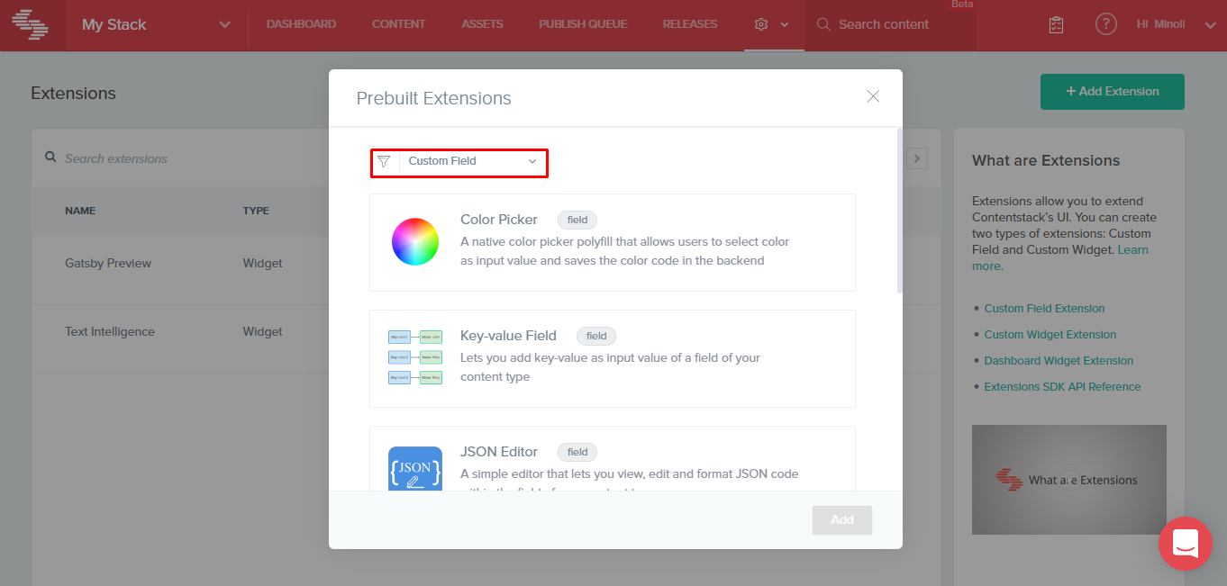Open the Publish Queue tab
The width and height of the screenshot is (1227, 586).
[583, 24]
